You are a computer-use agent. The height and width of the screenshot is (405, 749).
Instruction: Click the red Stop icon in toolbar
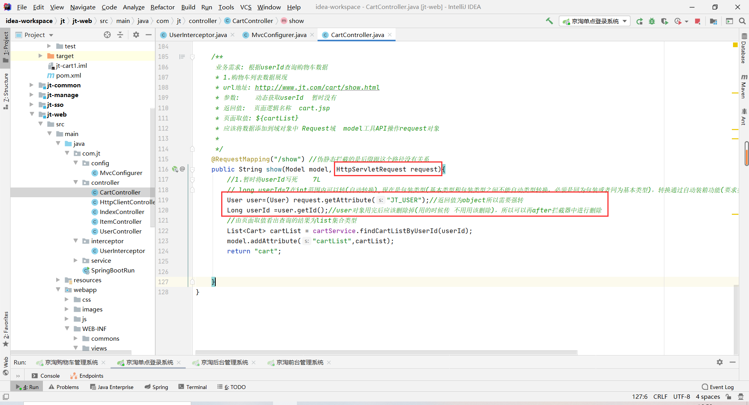tap(698, 21)
